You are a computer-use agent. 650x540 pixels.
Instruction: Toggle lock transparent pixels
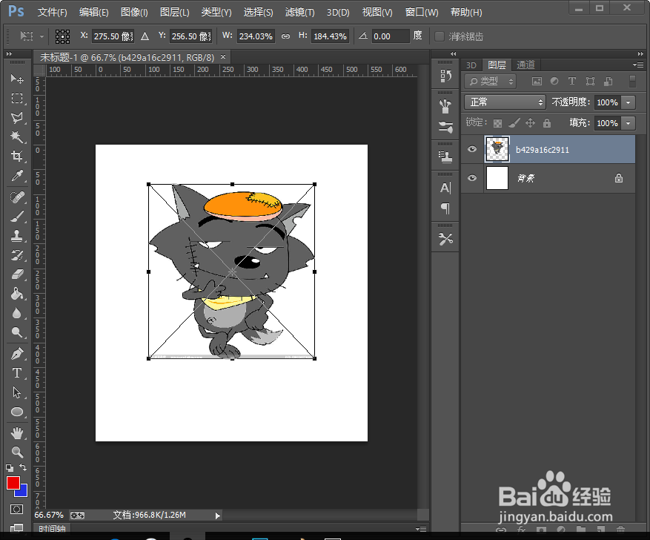(497, 123)
